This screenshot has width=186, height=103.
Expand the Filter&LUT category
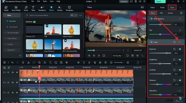(12, 50)
